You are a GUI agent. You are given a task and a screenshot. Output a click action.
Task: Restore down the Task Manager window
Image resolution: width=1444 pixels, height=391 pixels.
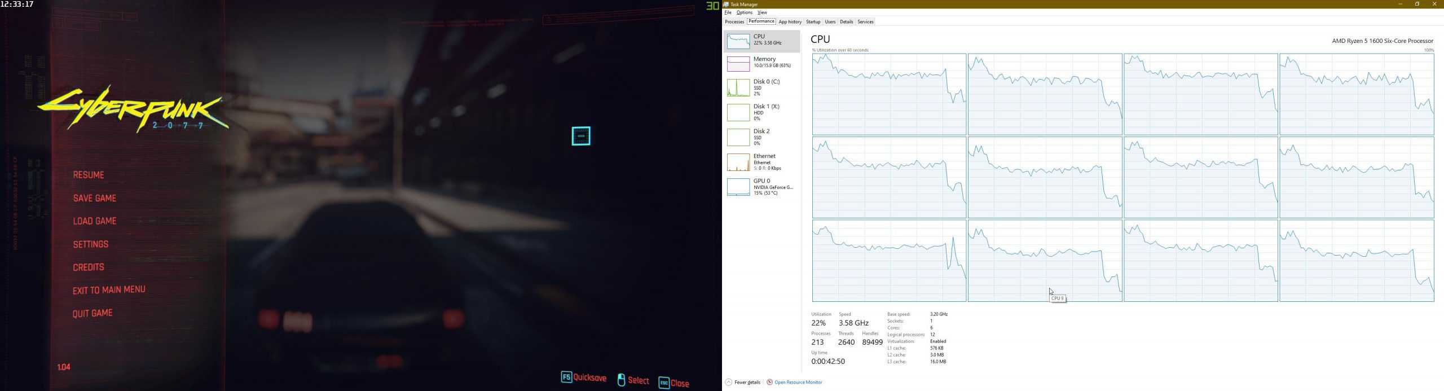(1417, 4)
